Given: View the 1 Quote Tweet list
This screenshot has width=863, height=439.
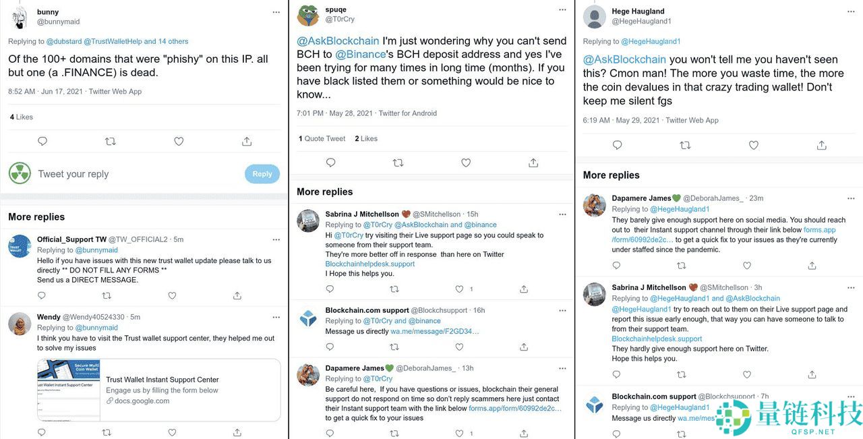Looking at the screenshot, I should [x=322, y=138].
